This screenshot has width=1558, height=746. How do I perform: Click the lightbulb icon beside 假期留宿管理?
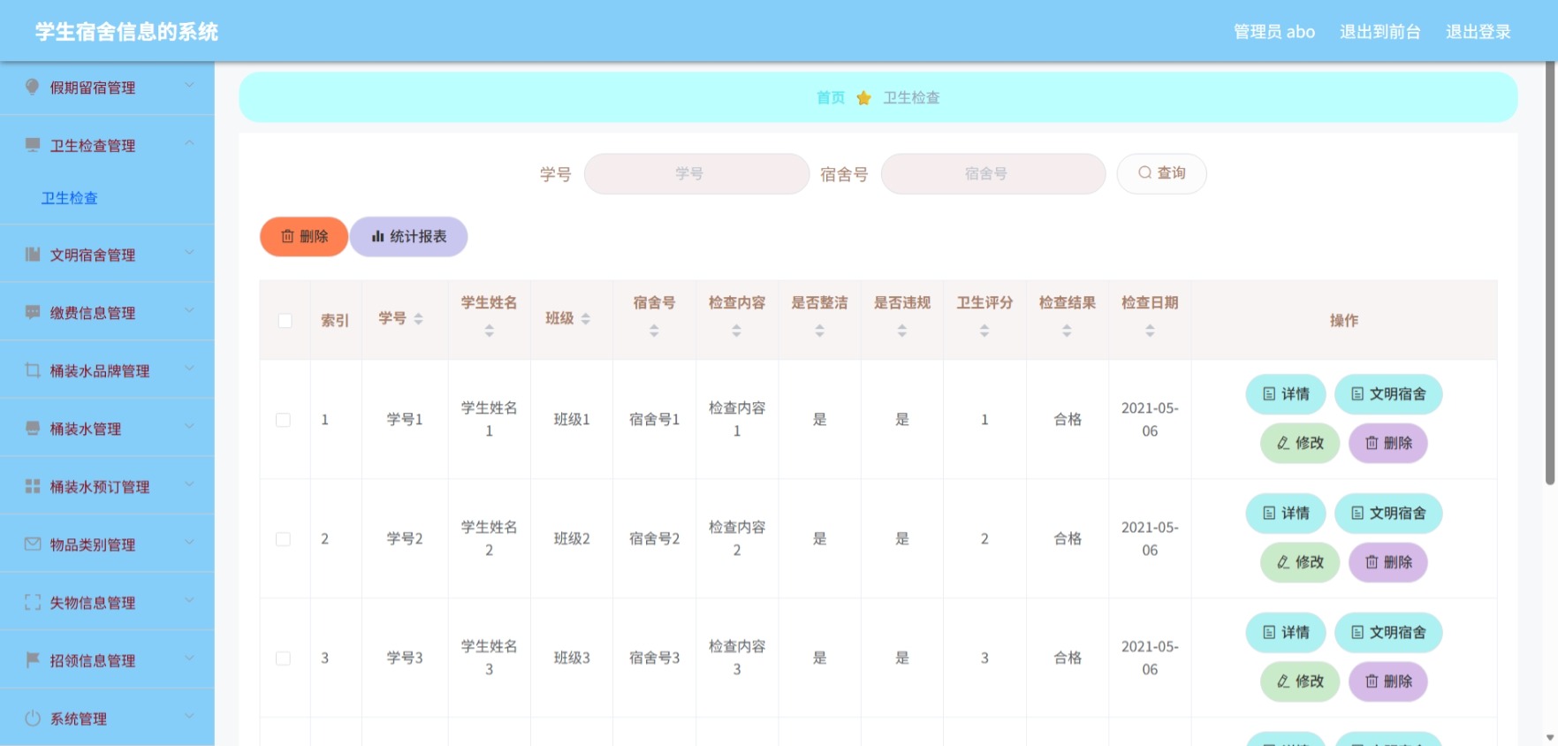pos(33,87)
